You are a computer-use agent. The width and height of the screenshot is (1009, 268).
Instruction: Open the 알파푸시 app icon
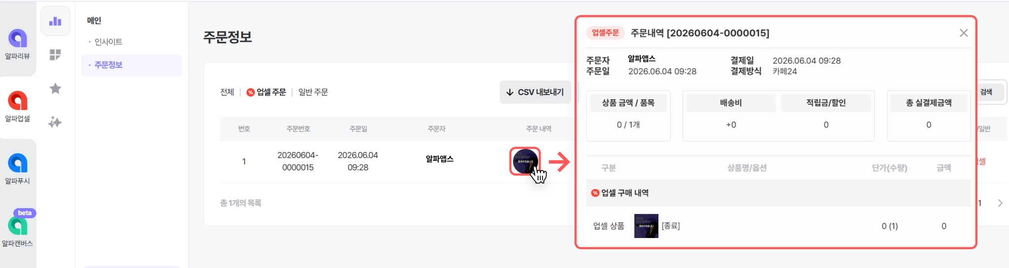pyautogui.click(x=18, y=163)
